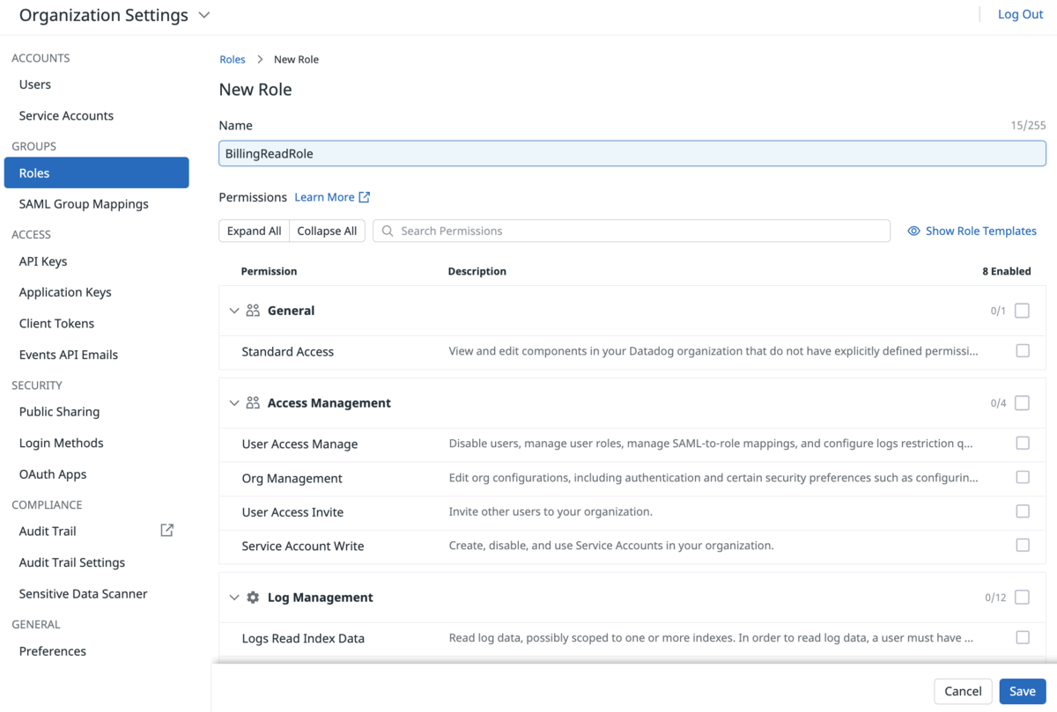Collapse the General section chevron

click(234, 311)
